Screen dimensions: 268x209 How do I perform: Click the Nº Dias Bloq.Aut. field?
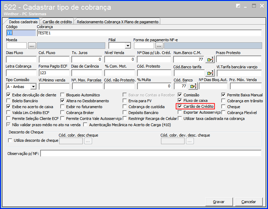click(213, 86)
